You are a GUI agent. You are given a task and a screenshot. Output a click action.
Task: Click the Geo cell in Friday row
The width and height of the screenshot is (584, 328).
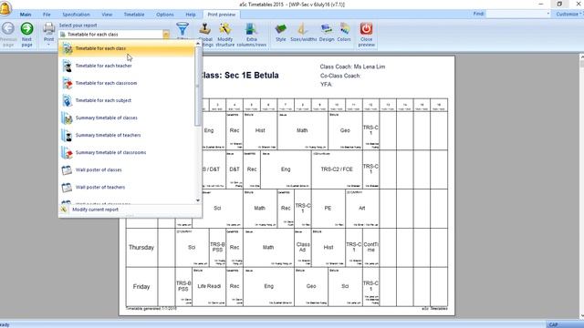tap(311, 286)
